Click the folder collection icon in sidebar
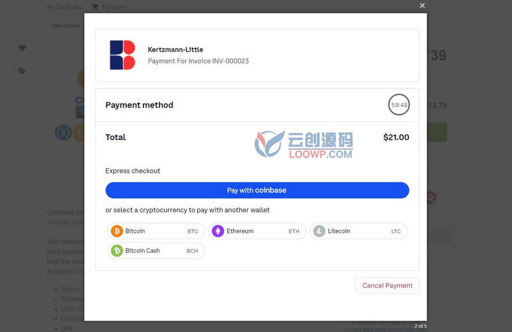 point(22,71)
